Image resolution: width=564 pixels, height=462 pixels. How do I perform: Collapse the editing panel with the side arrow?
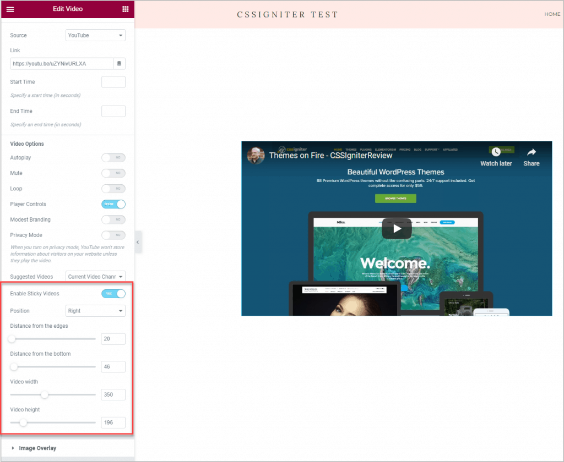tap(138, 241)
